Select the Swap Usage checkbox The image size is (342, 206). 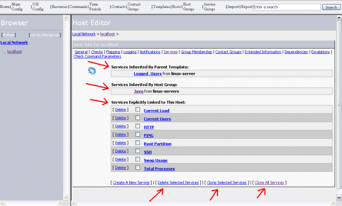coord(137,159)
